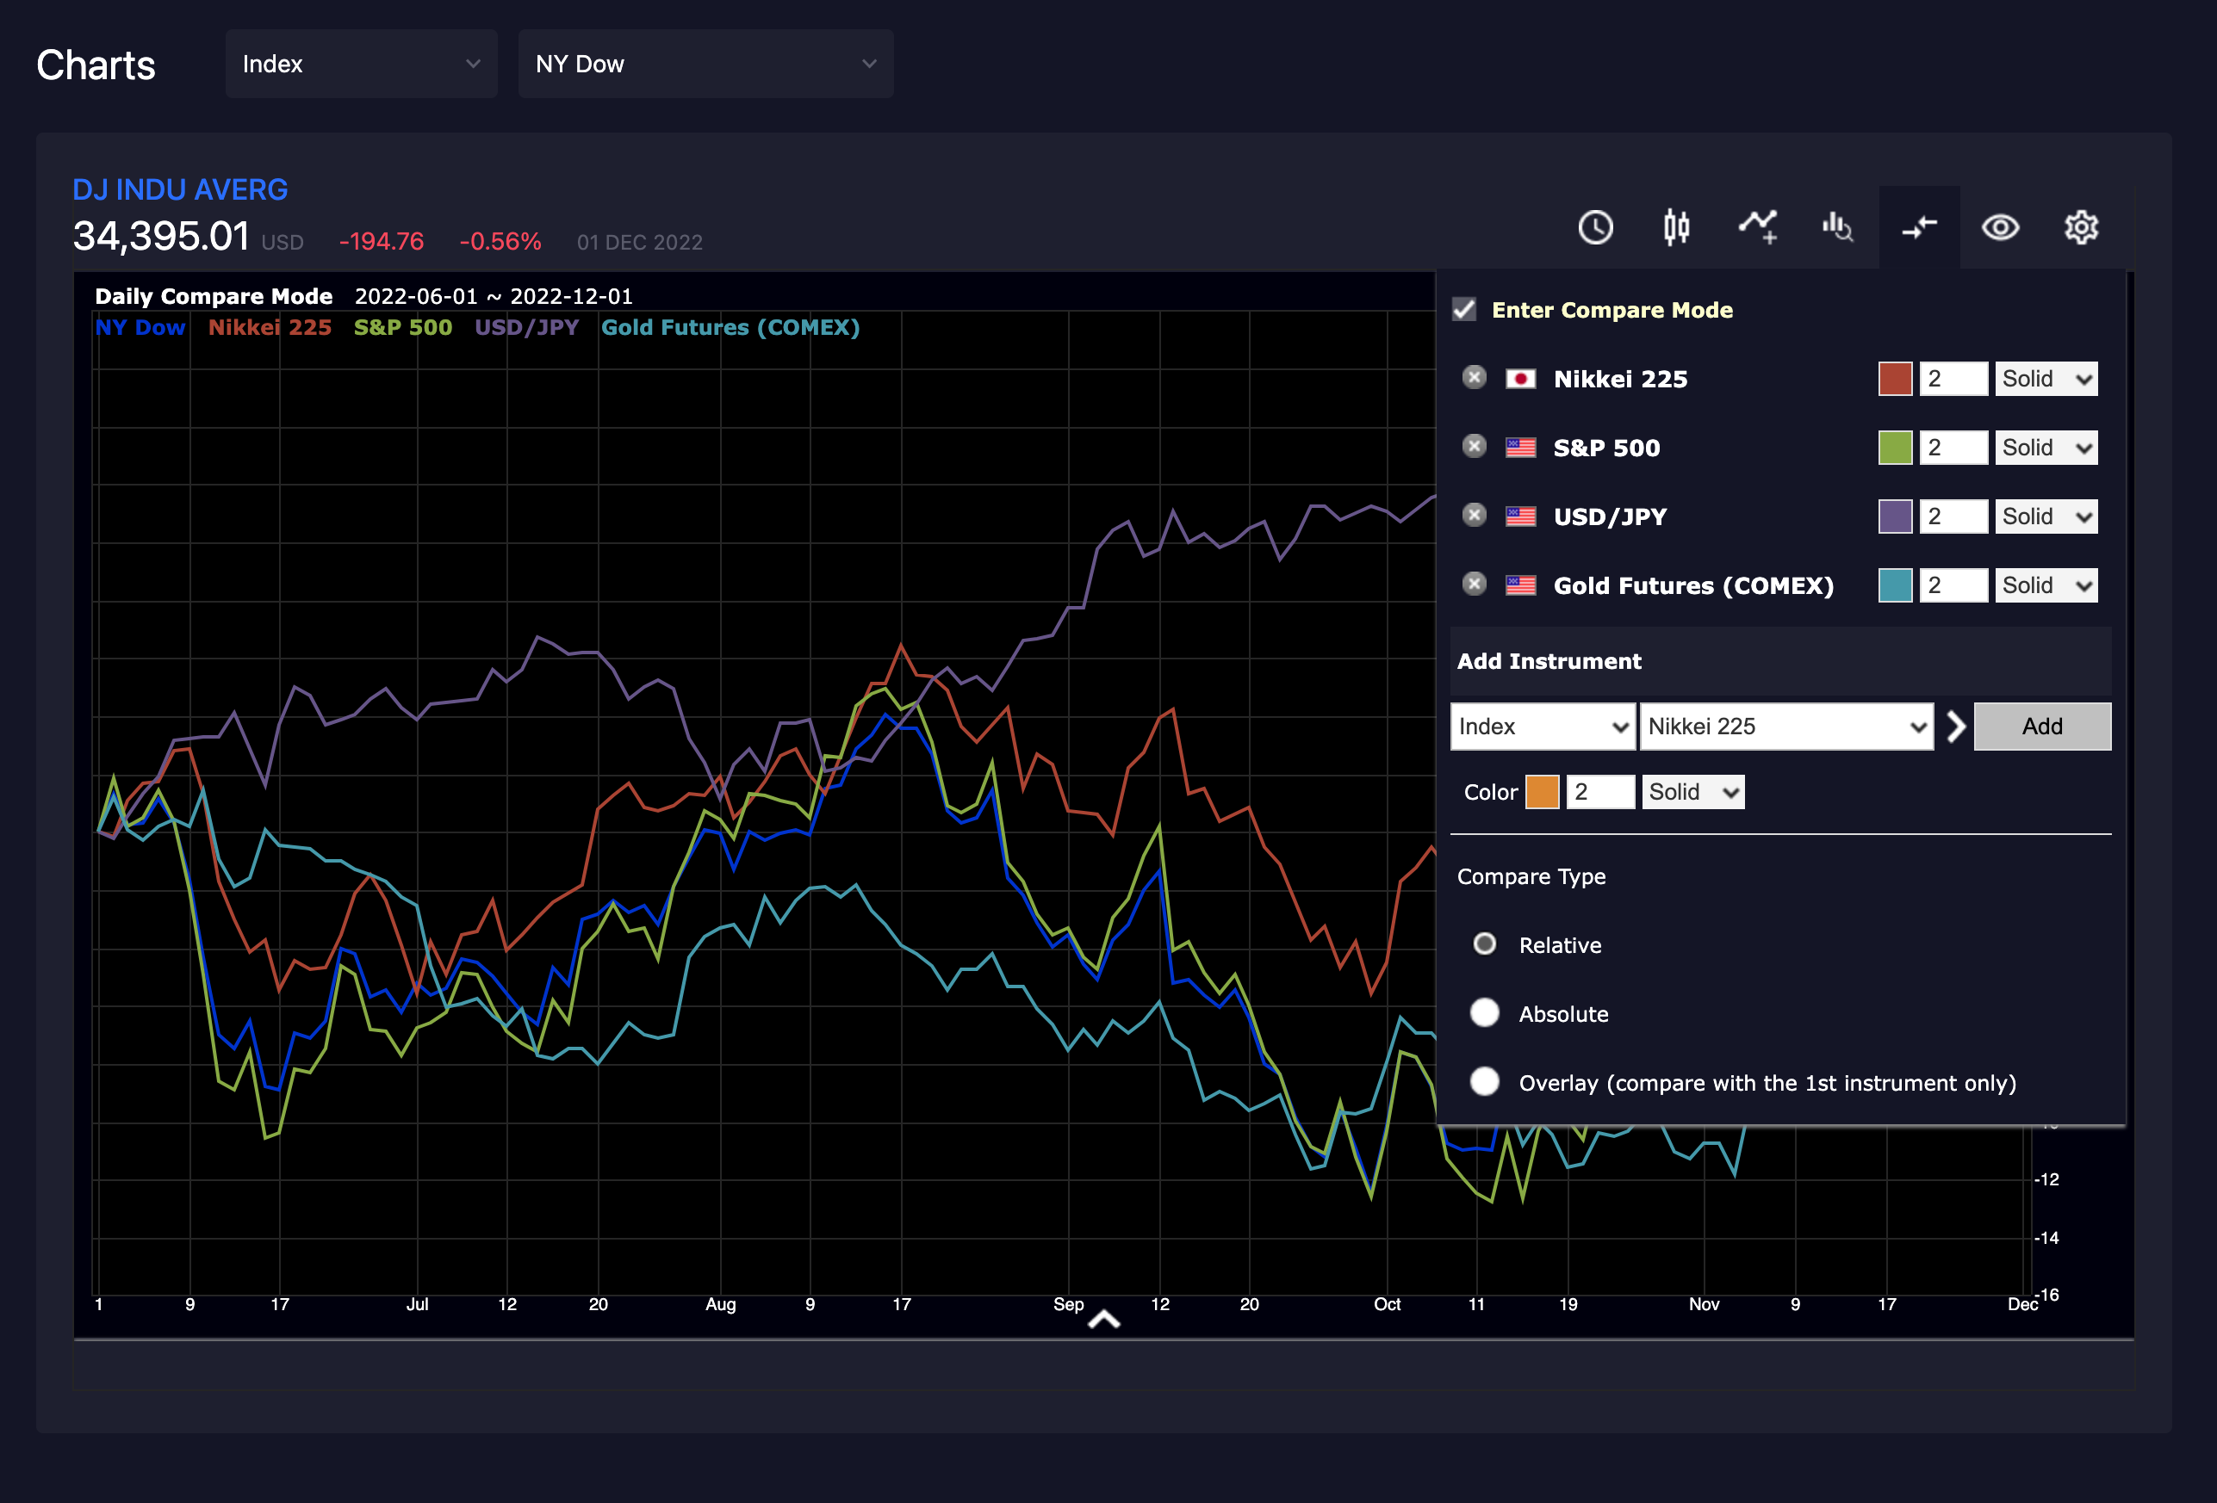Image resolution: width=2217 pixels, height=1503 pixels.
Task: Open the candlestick chart type icon
Action: (1676, 227)
